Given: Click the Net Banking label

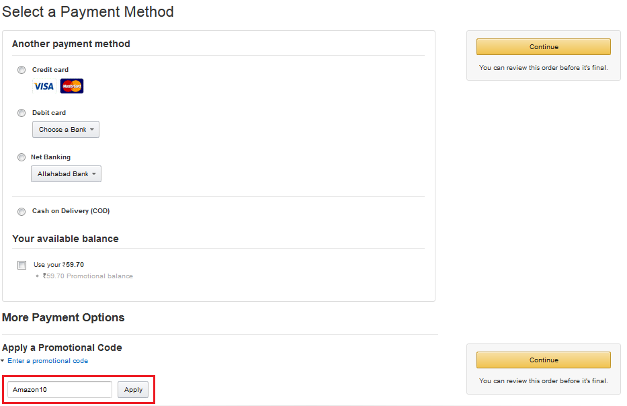Looking at the screenshot, I should coord(50,157).
